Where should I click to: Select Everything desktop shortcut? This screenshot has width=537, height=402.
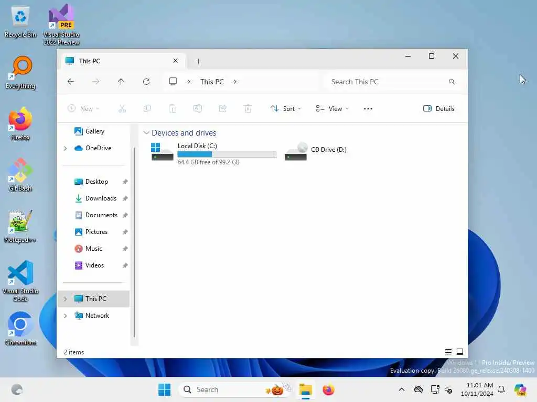tap(20, 72)
